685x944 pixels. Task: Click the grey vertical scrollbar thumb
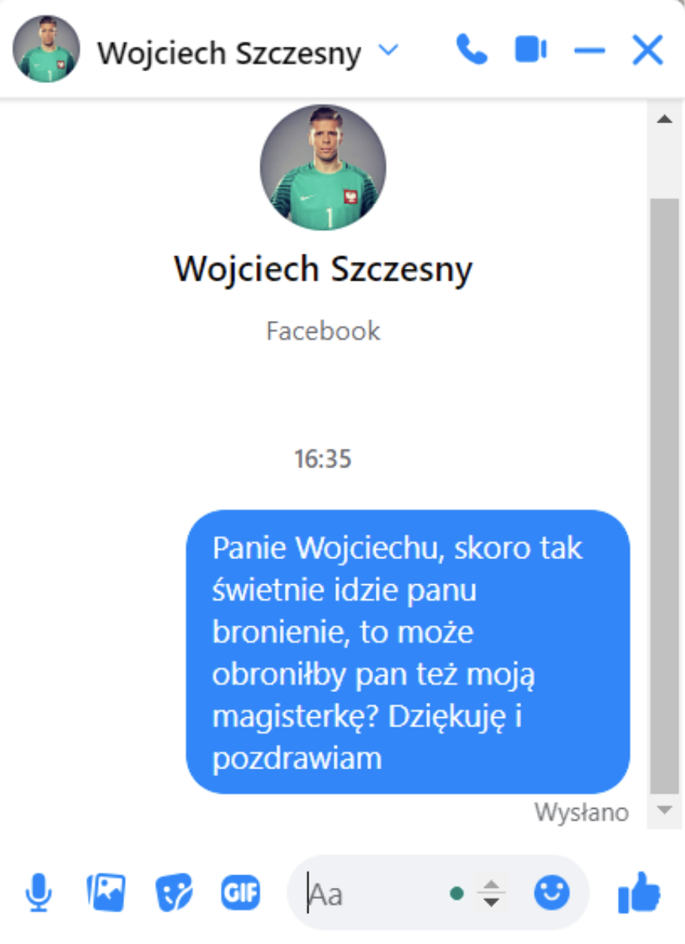click(x=664, y=496)
